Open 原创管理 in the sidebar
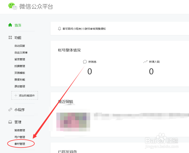 coord(20,87)
